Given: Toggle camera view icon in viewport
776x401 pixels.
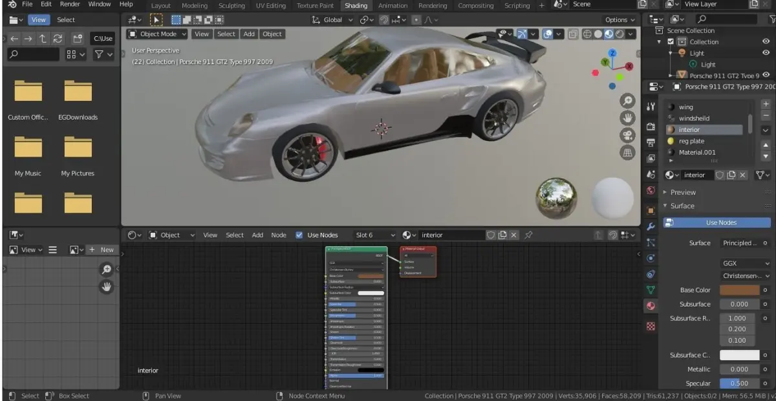Looking at the screenshot, I should pyautogui.click(x=627, y=135).
